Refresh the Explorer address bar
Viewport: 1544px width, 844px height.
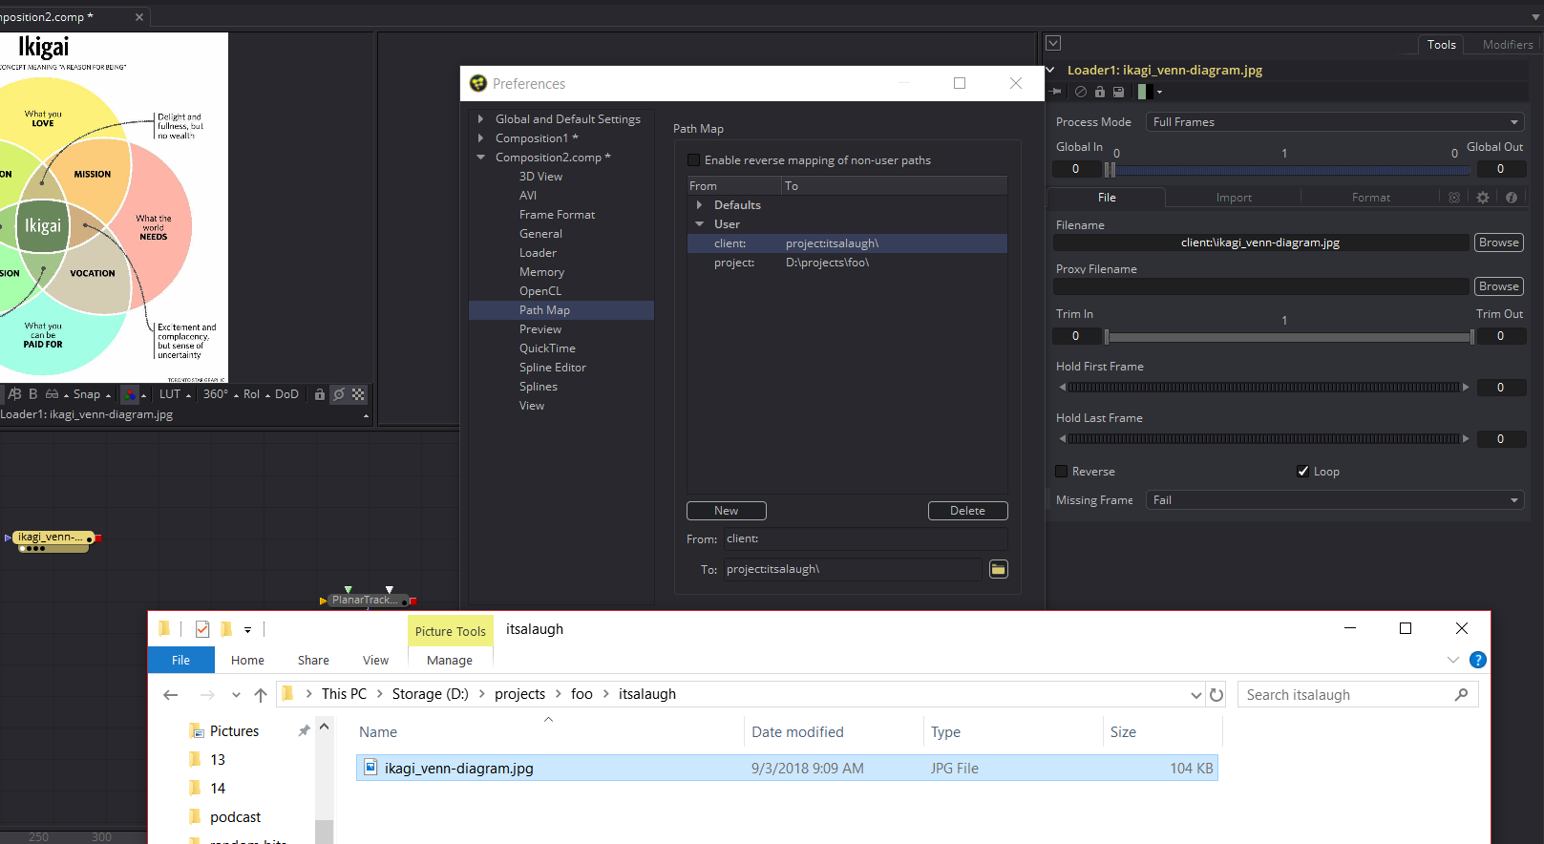(1216, 695)
